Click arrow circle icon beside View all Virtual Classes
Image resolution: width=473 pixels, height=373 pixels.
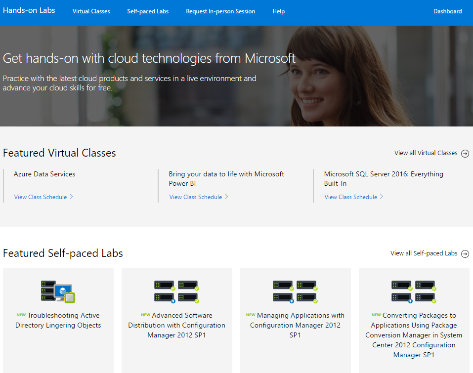465,154
